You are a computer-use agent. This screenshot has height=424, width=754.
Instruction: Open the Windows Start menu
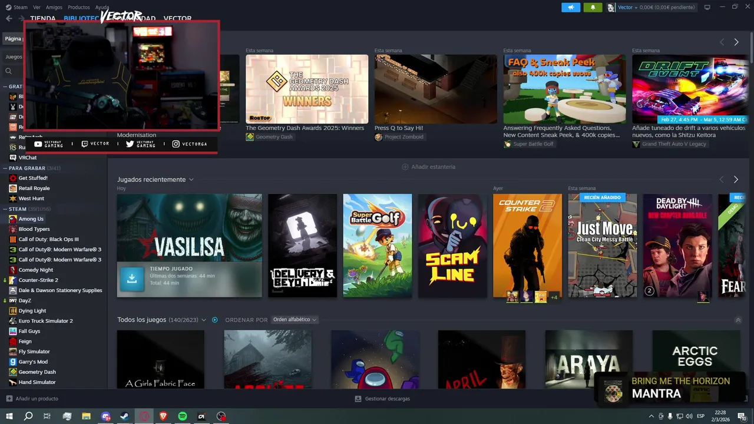coord(9,416)
